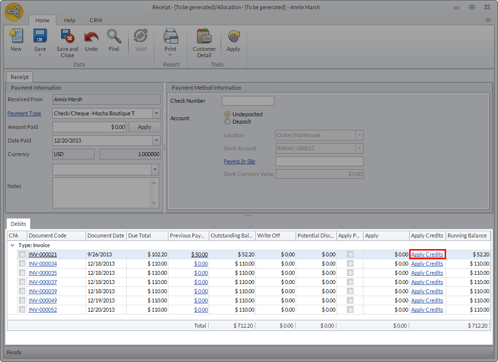Viewport: 498px width, 362px height.
Task: Click Apply Credits link for INV-000034
Action: click(427, 264)
